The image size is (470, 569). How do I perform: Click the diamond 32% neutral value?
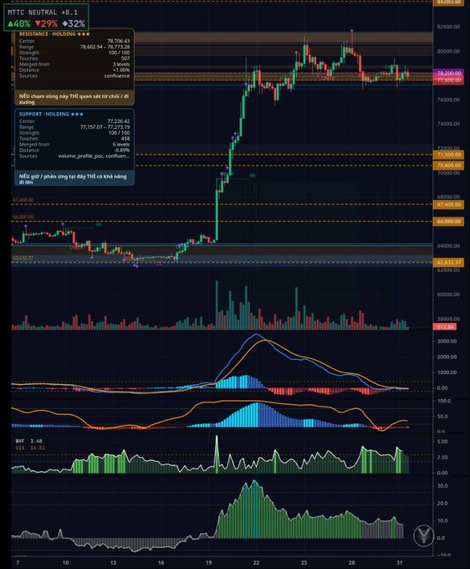click(74, 24)
